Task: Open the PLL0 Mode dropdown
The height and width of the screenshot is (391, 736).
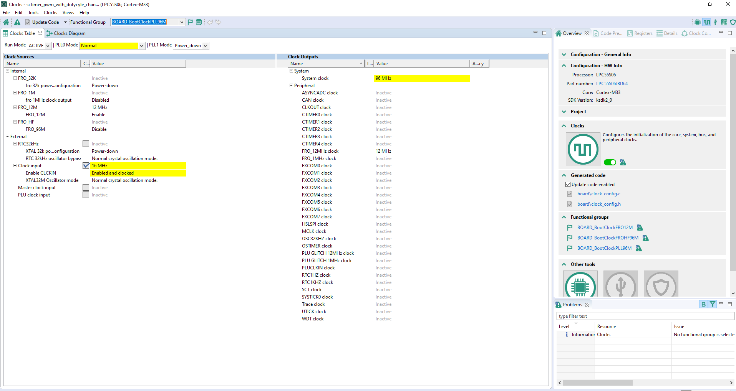Action: click(112, 46)
